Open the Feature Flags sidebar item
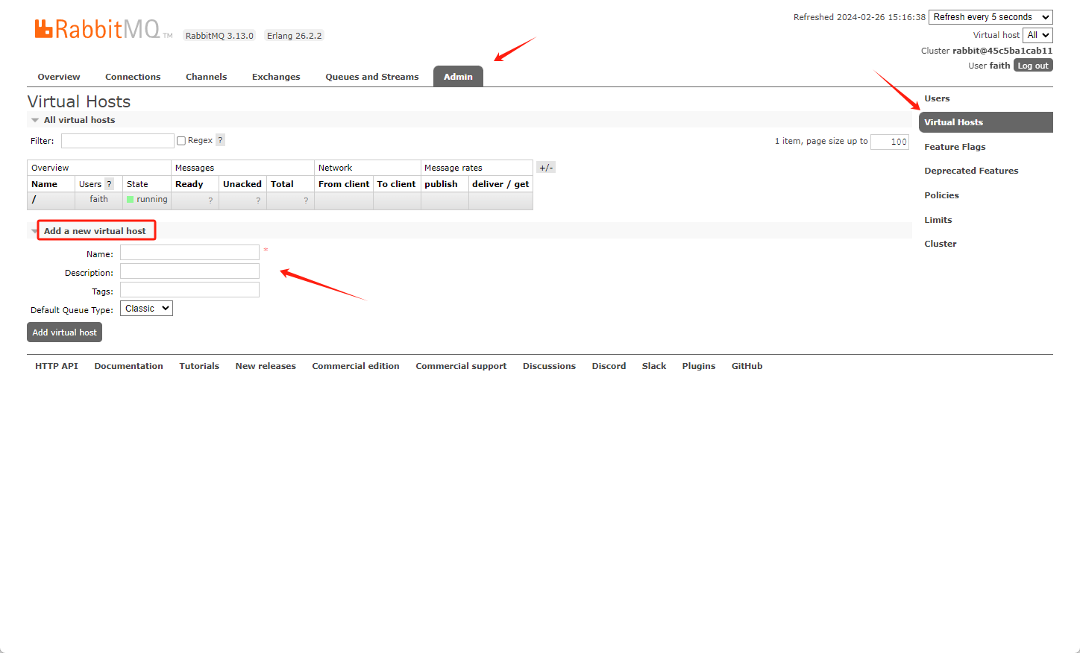The width and height of the screenshot is (1080, 653). 955,147
